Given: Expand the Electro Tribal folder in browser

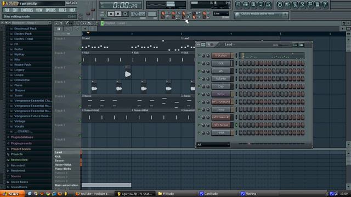Looking at the screenshot, I should tap(24, 39).
